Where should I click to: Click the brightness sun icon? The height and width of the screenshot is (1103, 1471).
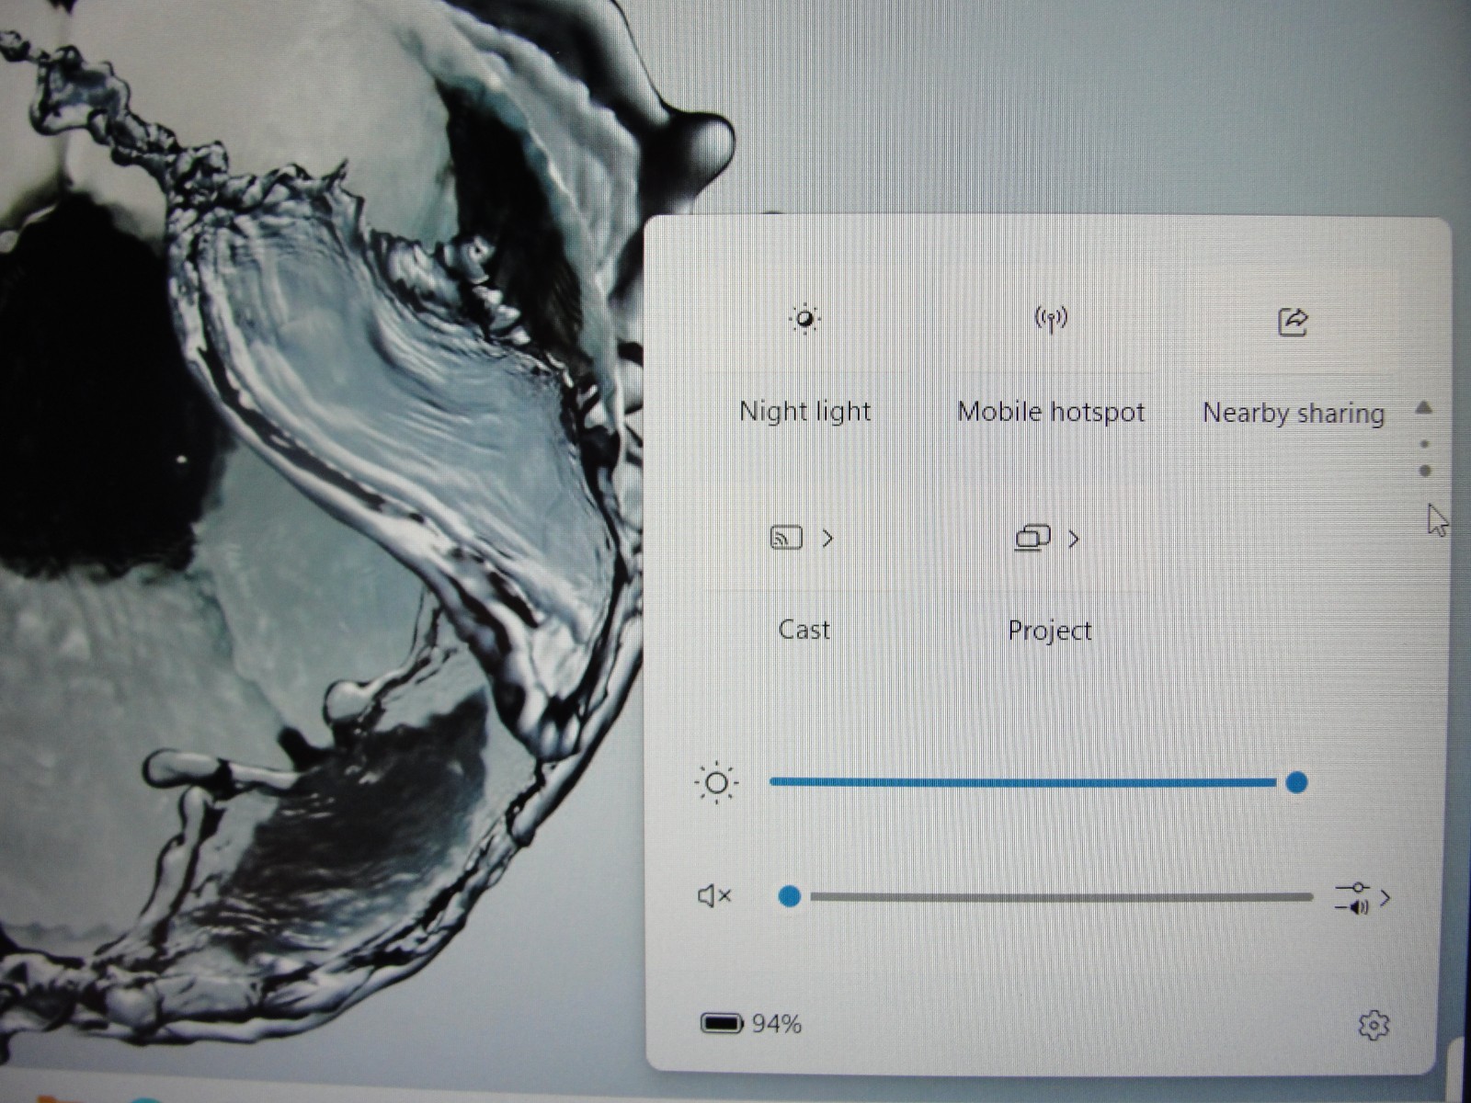tap(716, 783)
